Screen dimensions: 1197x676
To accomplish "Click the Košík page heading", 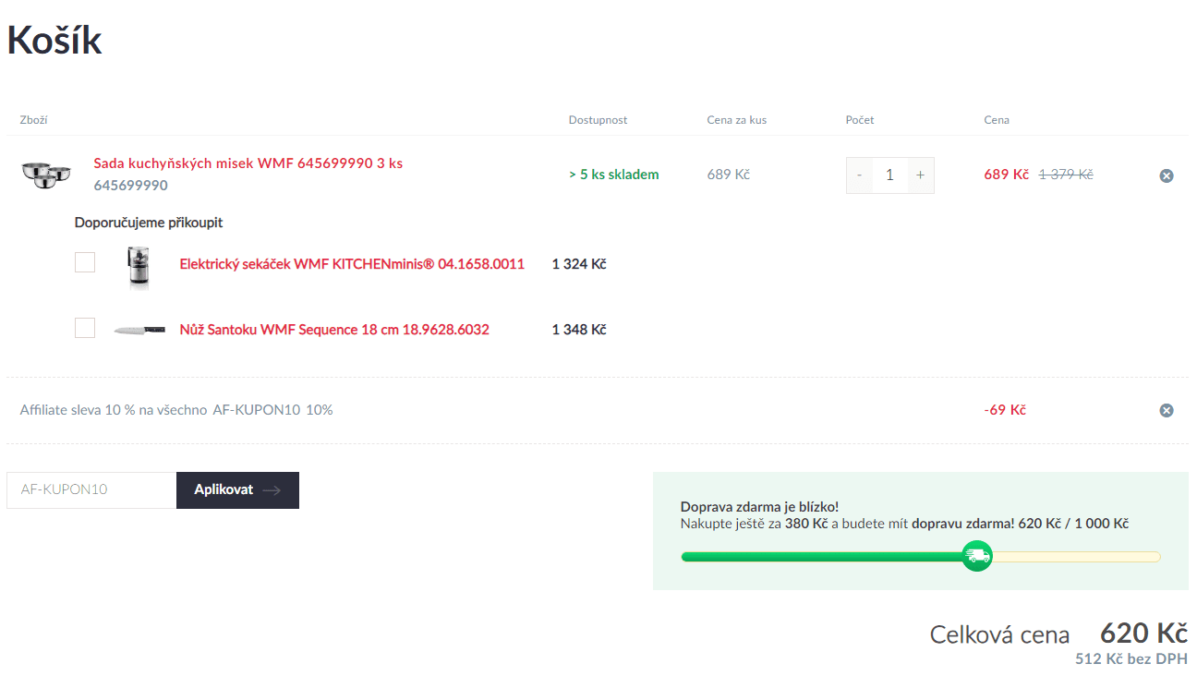I will click(x=54, y=41).
